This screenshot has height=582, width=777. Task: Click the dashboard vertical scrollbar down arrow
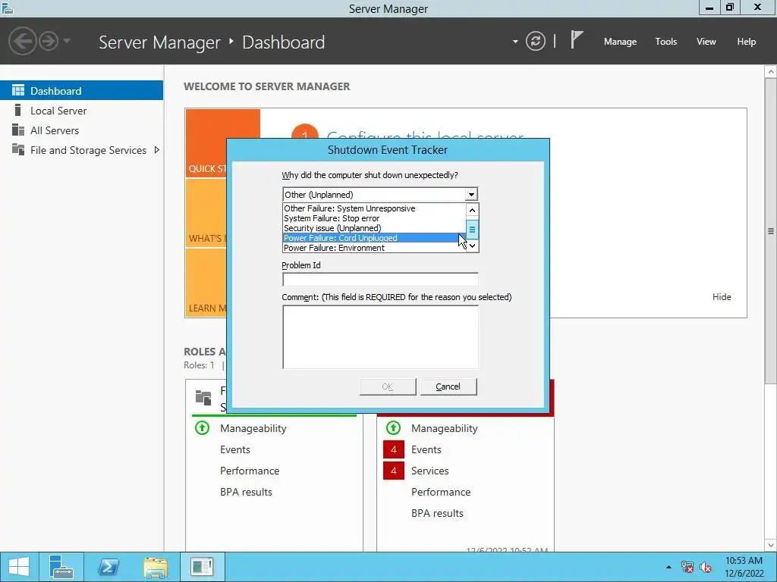point(771,545)
